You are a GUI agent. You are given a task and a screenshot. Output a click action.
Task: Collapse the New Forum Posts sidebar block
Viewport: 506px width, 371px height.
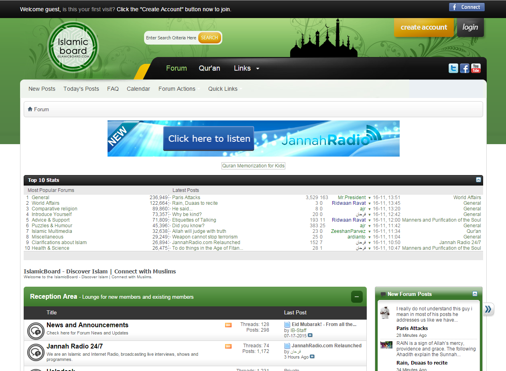click(475, 294)
